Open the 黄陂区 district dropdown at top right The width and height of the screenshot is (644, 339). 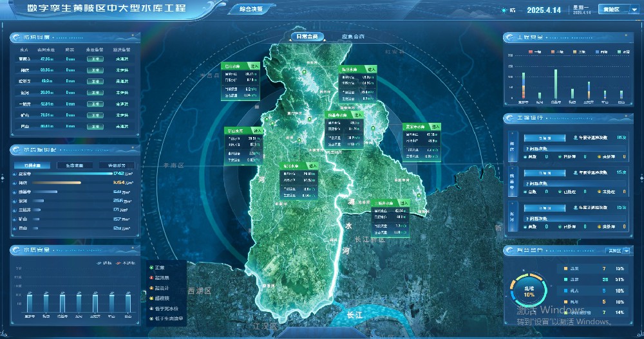tap(618, 9)
